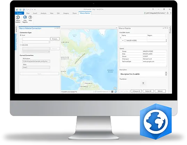
Task: Switch to the Imagery ribbon tab
Action: click(66, 13)
